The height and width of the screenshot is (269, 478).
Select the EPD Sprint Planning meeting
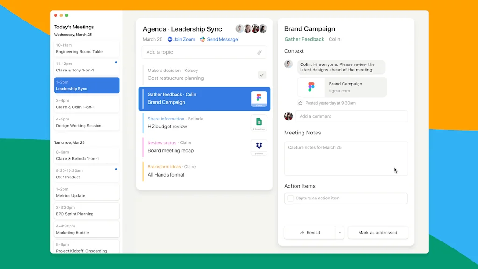tap(86, 211)
